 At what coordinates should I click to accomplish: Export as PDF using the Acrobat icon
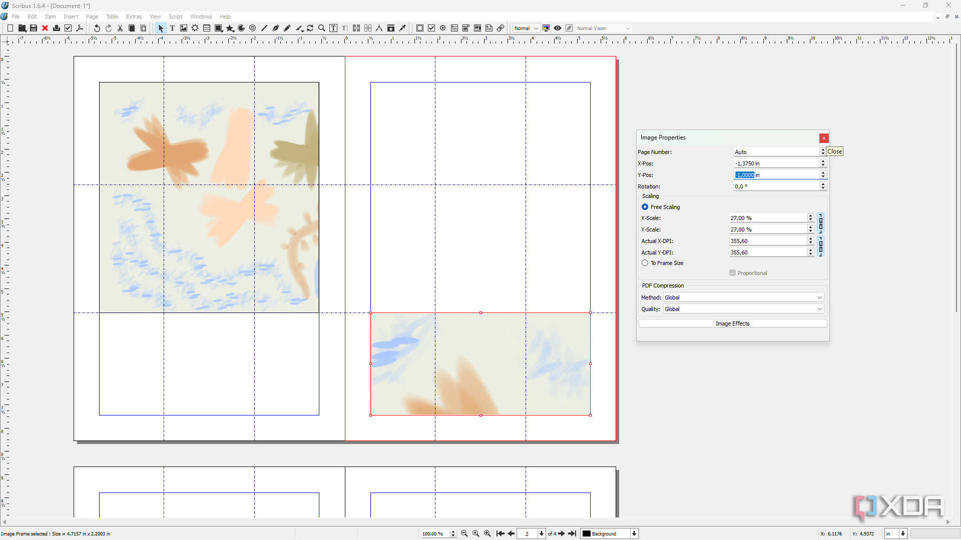[x=80, y=28]
